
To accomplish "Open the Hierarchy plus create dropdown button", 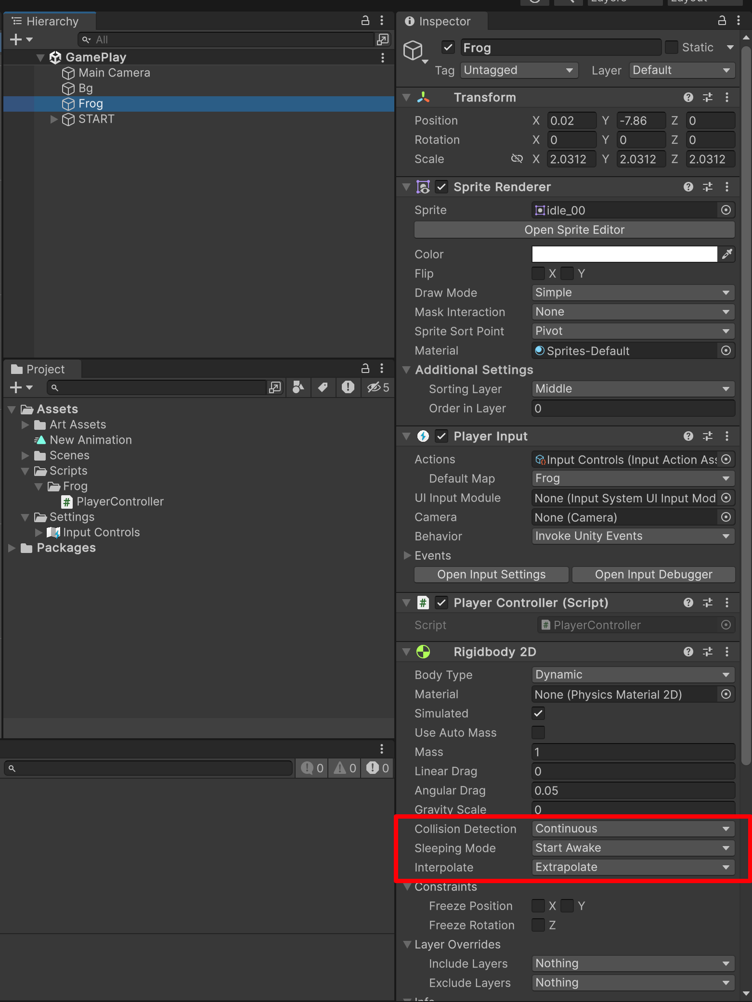I will [21, 39].
